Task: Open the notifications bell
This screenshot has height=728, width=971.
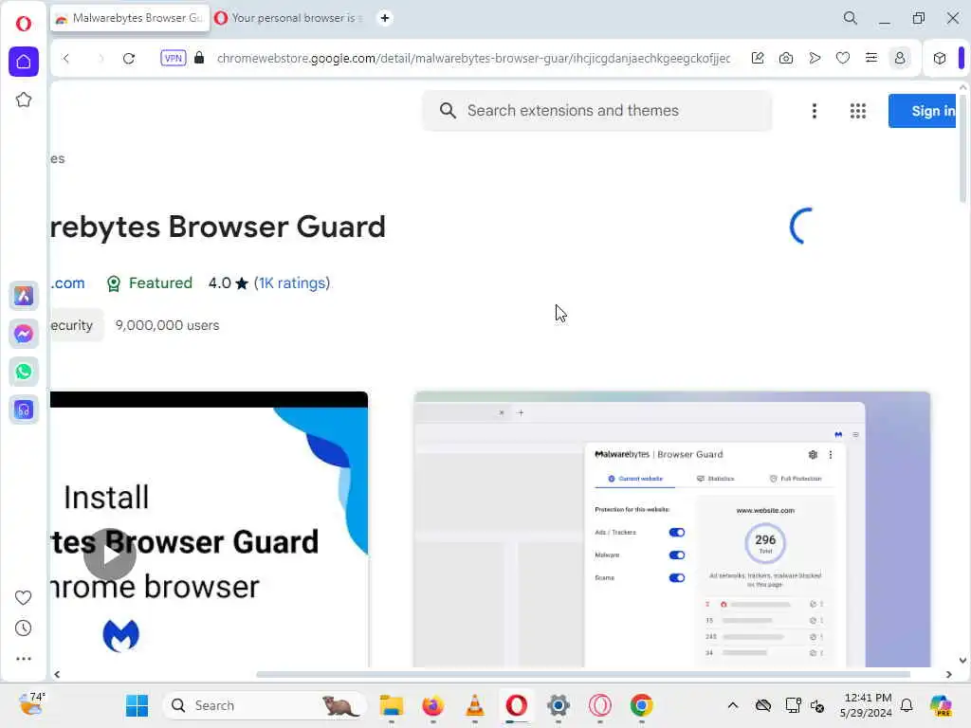Action: pyautogui.click(x=907, y=705)
